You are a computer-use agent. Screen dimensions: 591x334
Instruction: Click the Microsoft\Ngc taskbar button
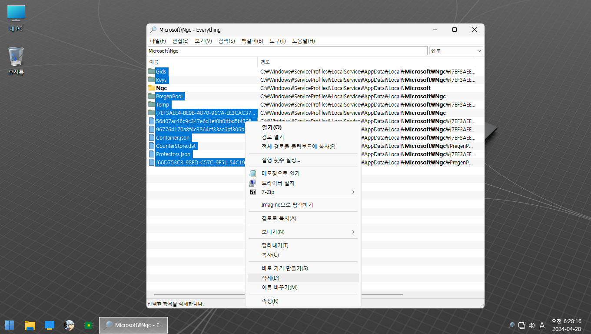point(133,325)
